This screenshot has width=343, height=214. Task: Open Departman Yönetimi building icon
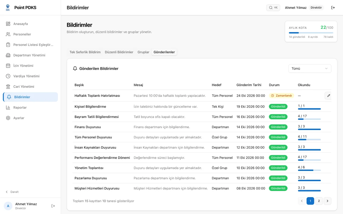[x=8, y=55]
